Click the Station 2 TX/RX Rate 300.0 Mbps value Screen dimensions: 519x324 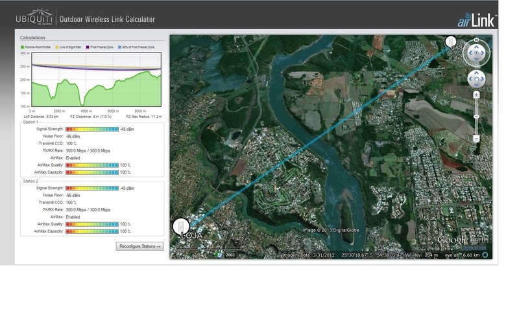[88, 210]
